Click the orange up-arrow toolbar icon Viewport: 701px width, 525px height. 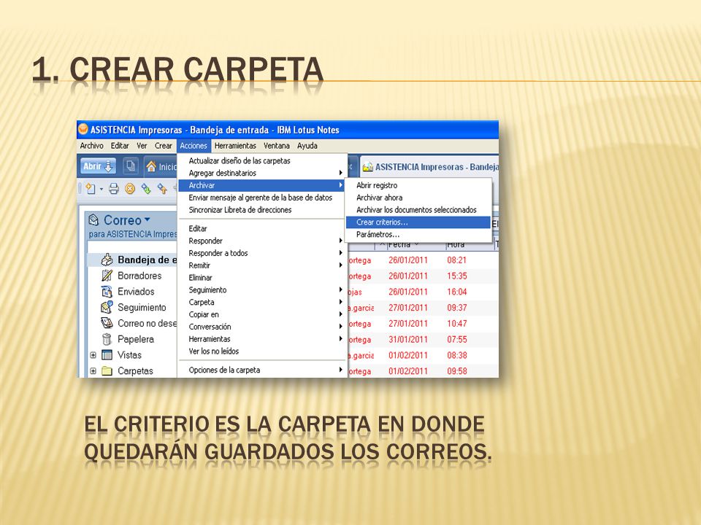pos(162,189)
